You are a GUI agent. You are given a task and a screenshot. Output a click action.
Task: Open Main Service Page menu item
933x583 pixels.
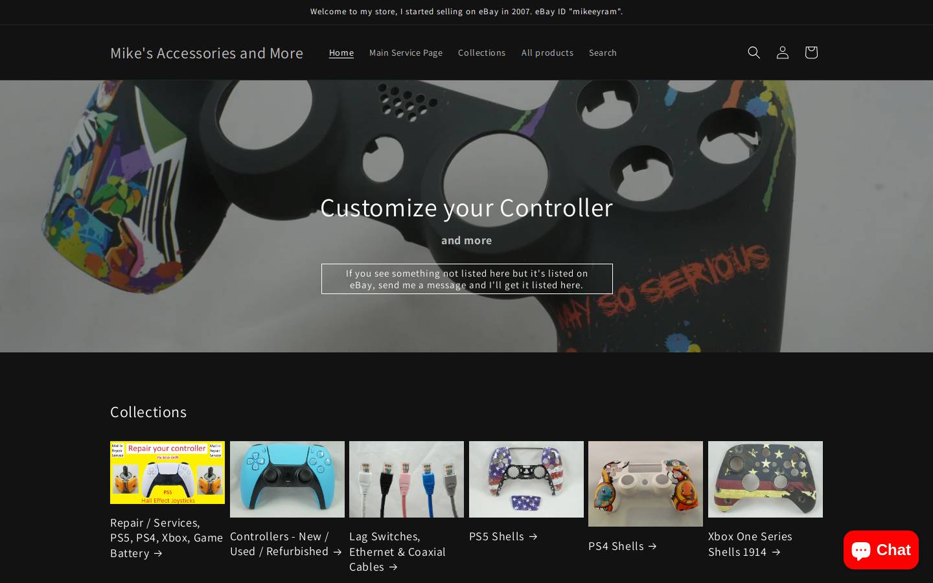pyautogui.click(x=406, y=52)
